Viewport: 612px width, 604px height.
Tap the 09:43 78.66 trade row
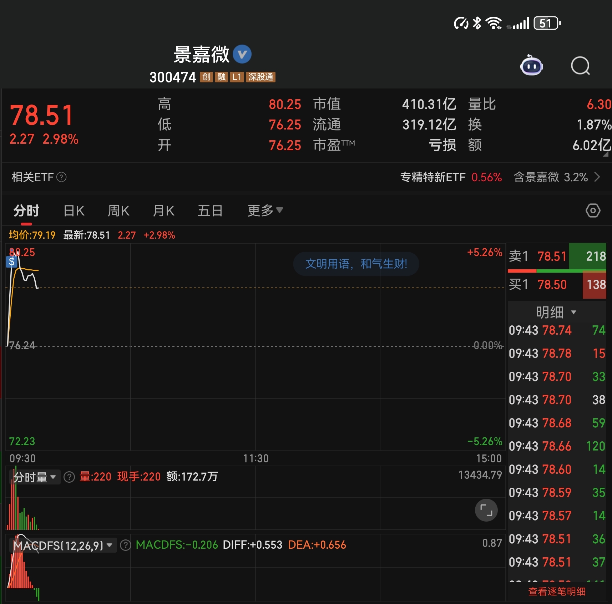[x=557, y=446]
